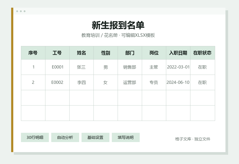Click the department cell 运营部
This screenshot has height=164, width=239.
[130, 83]
